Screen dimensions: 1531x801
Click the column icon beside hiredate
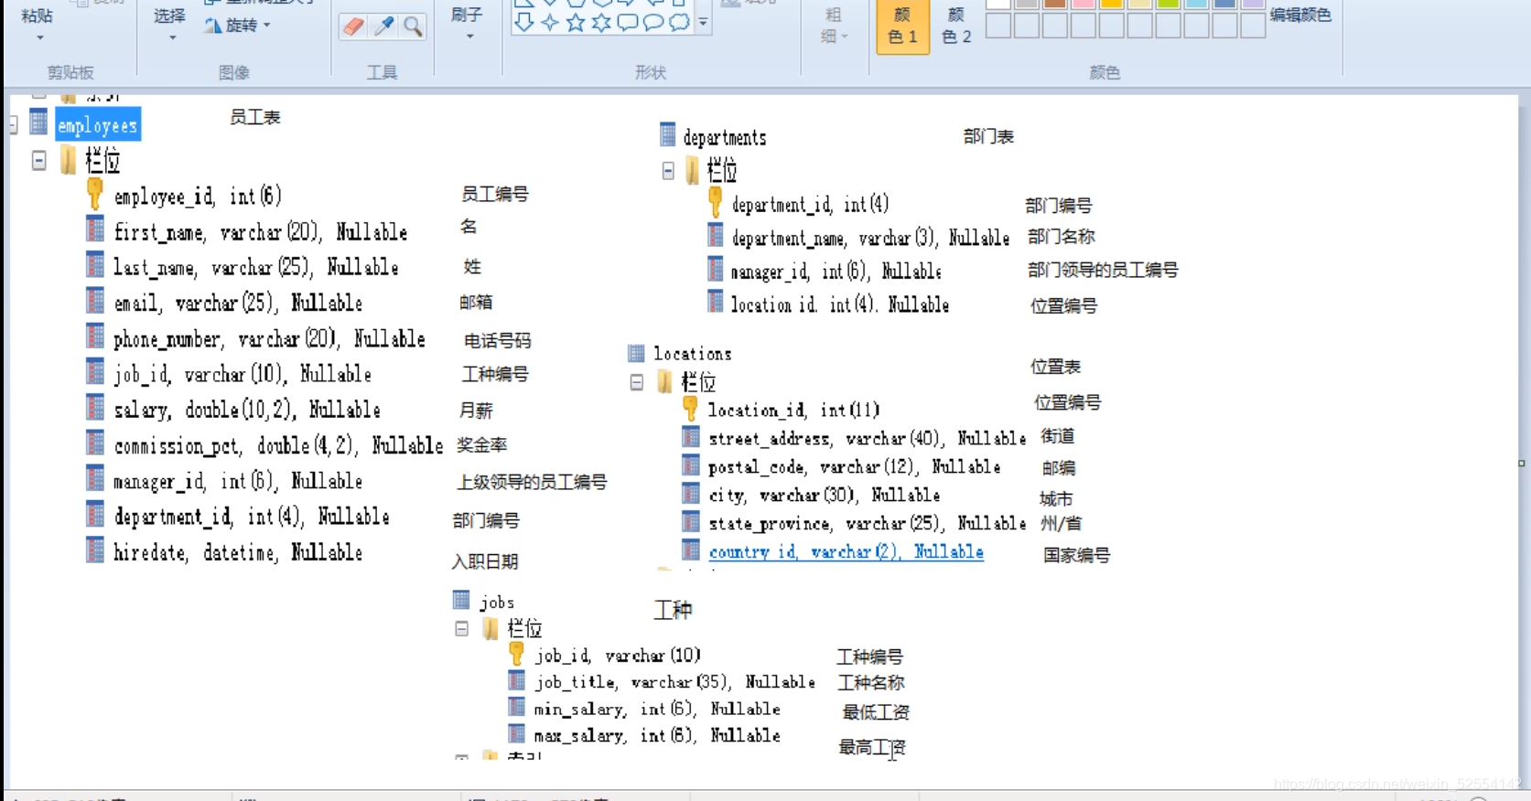pos(95,549)
